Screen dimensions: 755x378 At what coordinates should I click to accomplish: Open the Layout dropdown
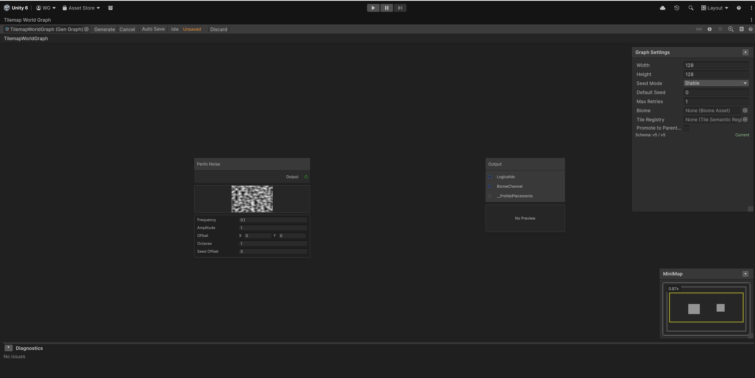click(715, 8)
